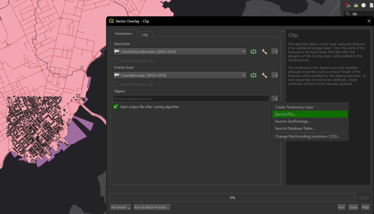The image size is (374, 214).
Task: Click the iterate icon for Input layer
Action: coord(253,52)
